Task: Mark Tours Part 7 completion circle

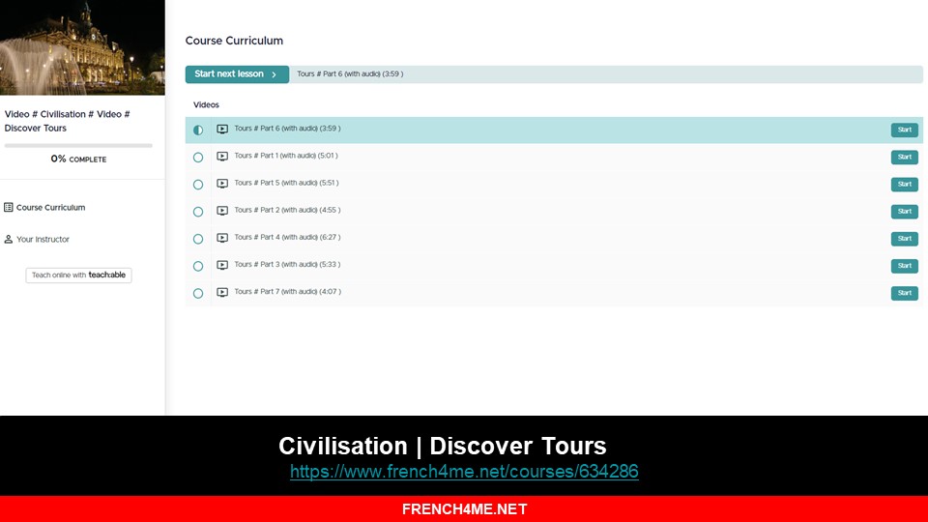Action: 198,293
